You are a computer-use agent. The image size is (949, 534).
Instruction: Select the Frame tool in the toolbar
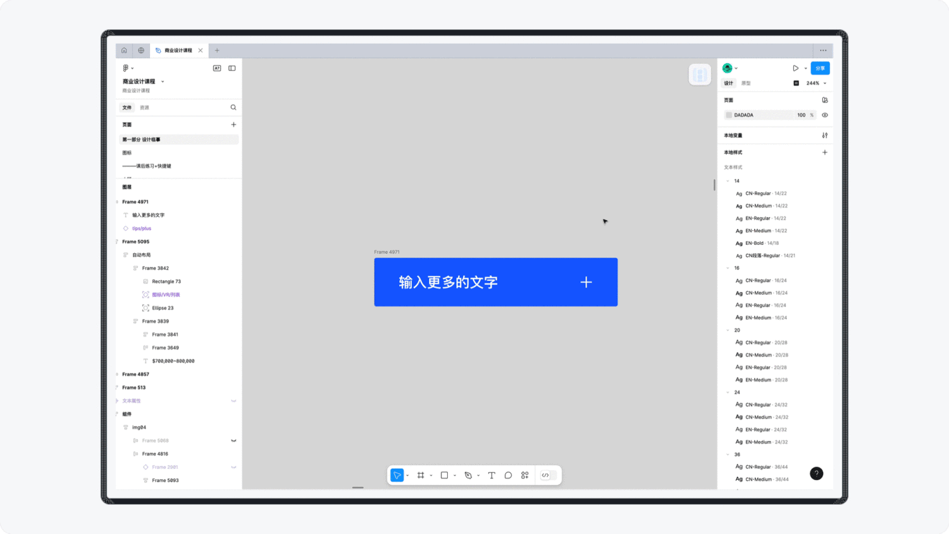point(422,475)
